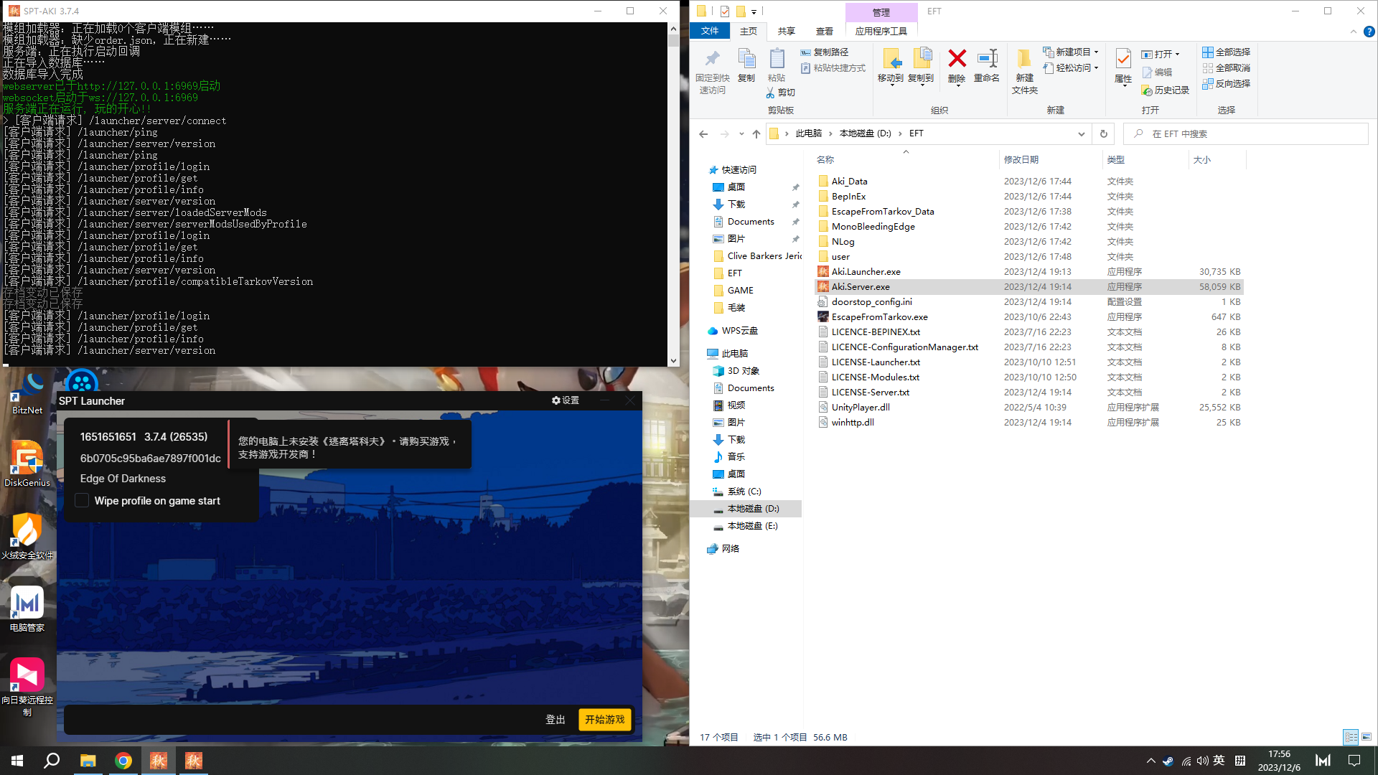Select doorstop_config.ini file
The image size is (1378, 775).
pos(1029,301)
